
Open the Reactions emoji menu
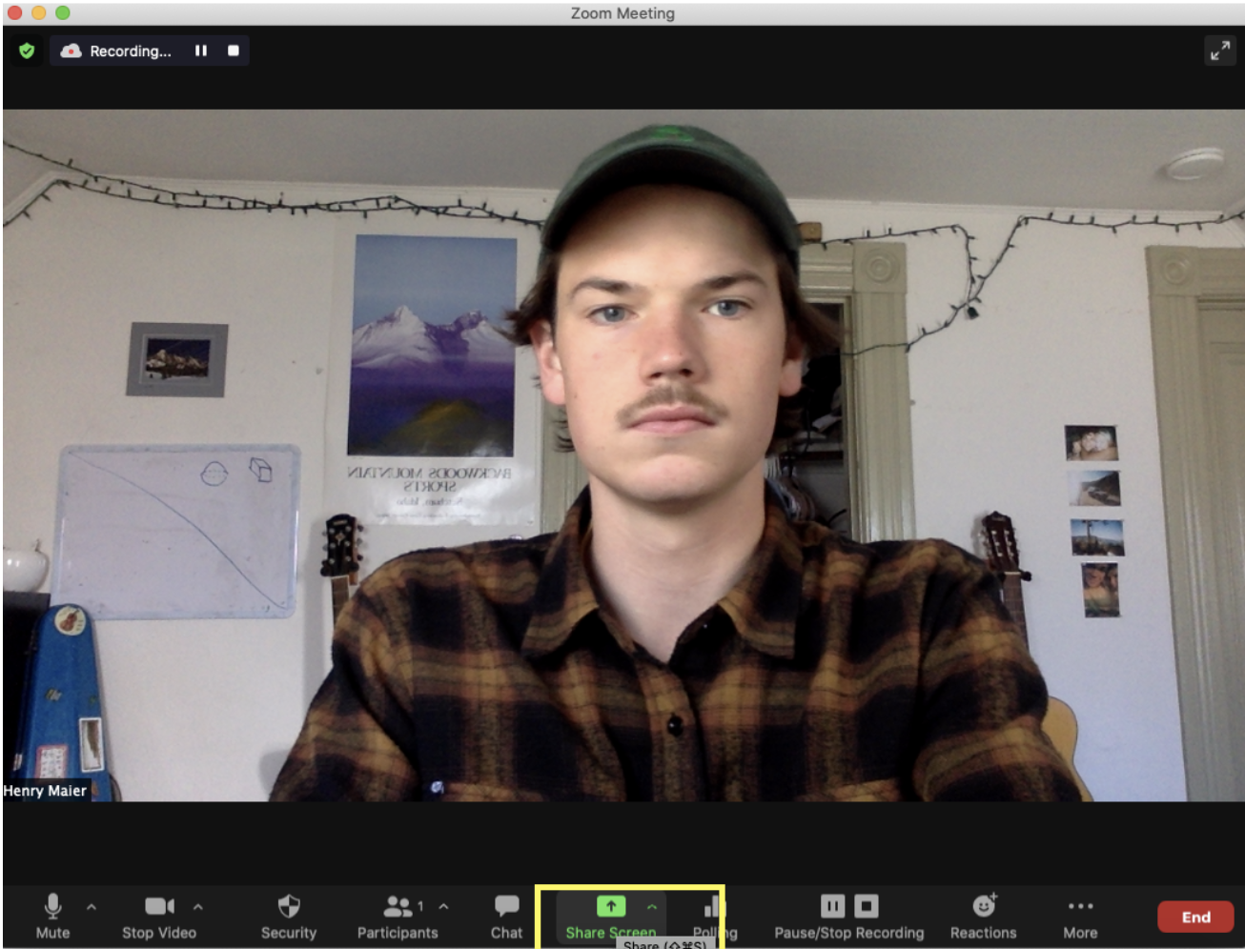pos(983,916)
